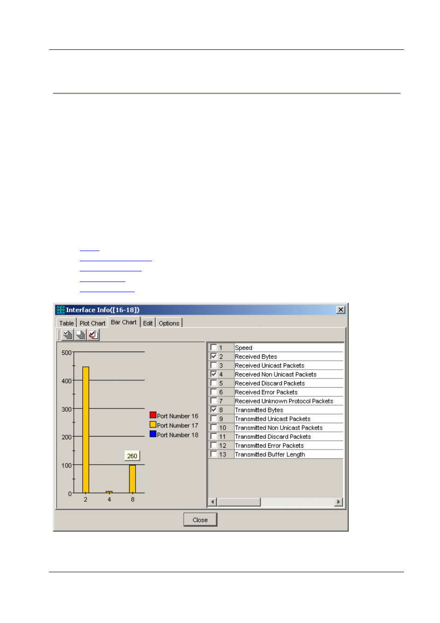Select 'Transmitted Non Unicast Packets' label

coord(279,428)
